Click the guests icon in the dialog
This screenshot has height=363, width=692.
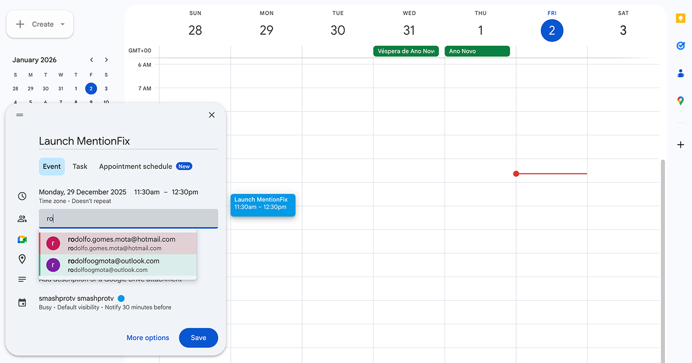point(22,218)
